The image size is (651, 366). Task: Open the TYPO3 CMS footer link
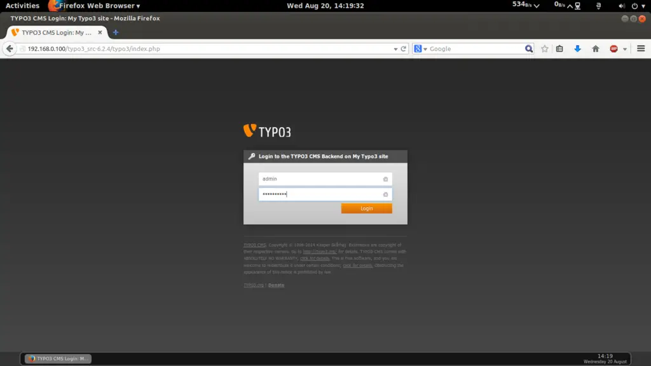(x=254, y=245)
